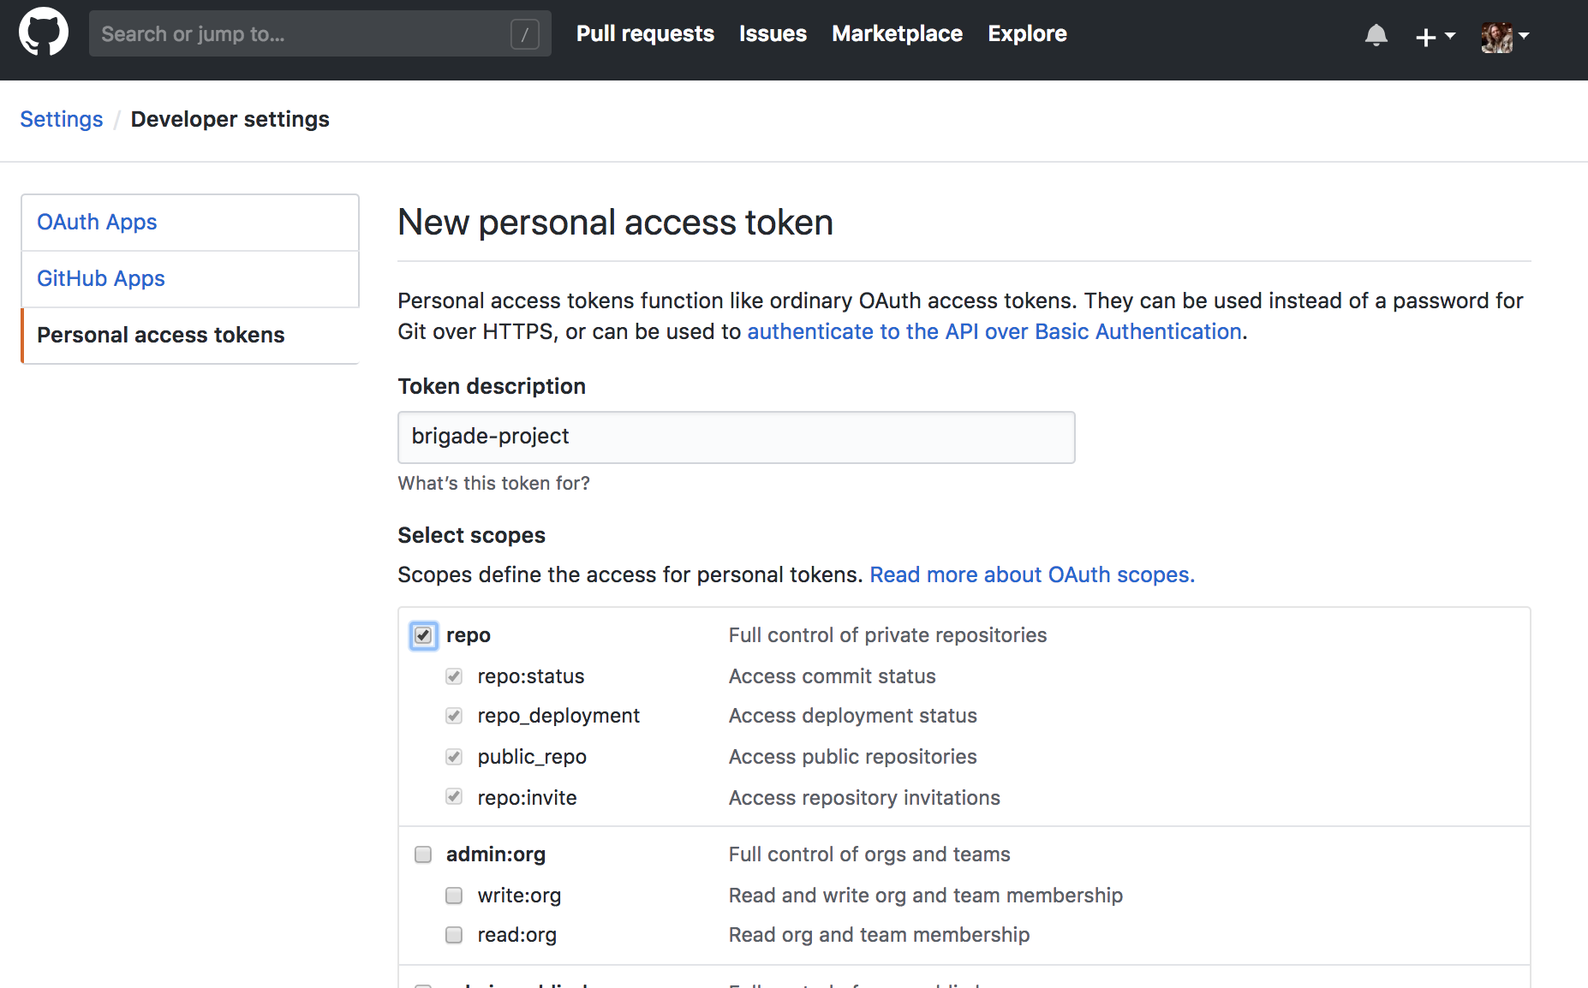Screen dimensions: 1588x988
Task: Open Explore in top navigation
Action: (1027, 33)
